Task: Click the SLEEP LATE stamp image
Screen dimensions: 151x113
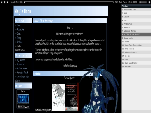Action: (23, 98)
